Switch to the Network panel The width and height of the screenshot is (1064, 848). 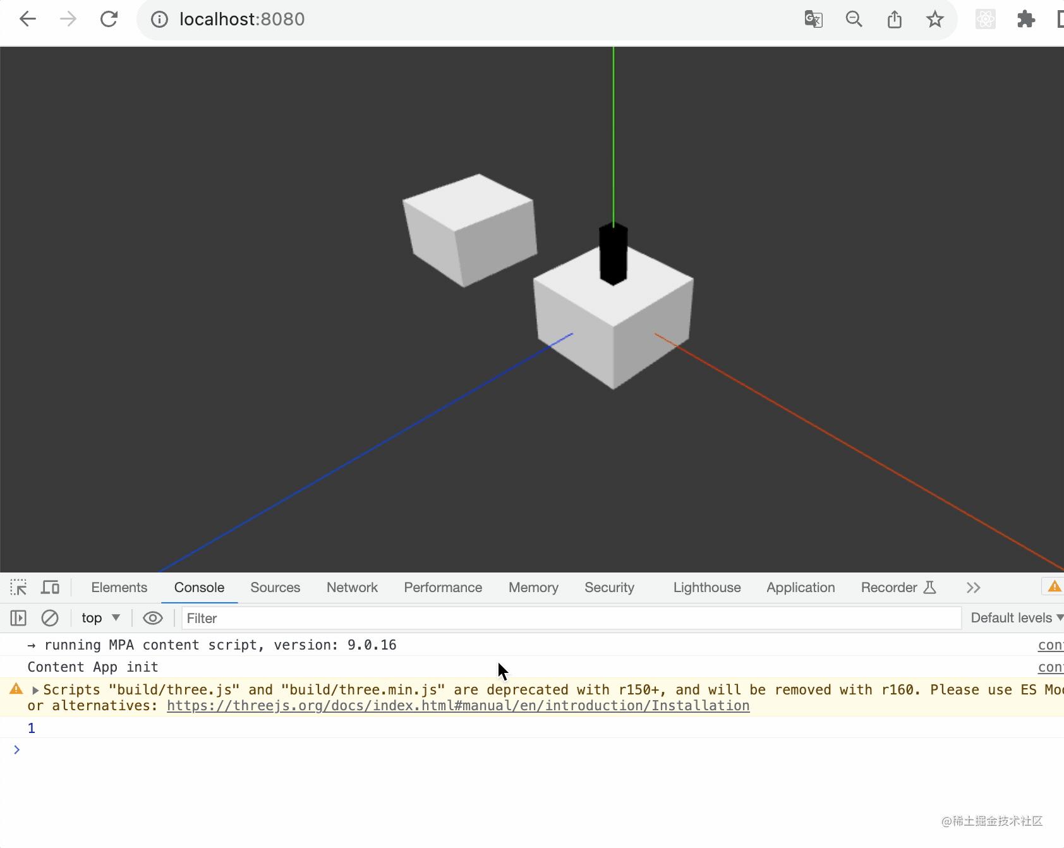(352, 587)
